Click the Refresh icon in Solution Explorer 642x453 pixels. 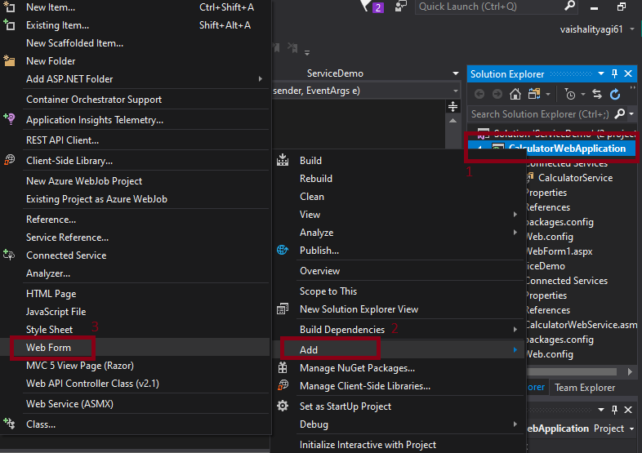coord(615,95)
